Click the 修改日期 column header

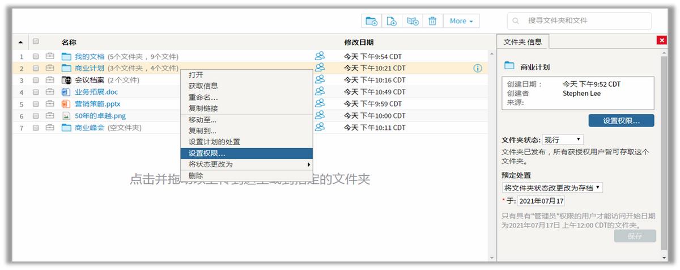(358, 43)
